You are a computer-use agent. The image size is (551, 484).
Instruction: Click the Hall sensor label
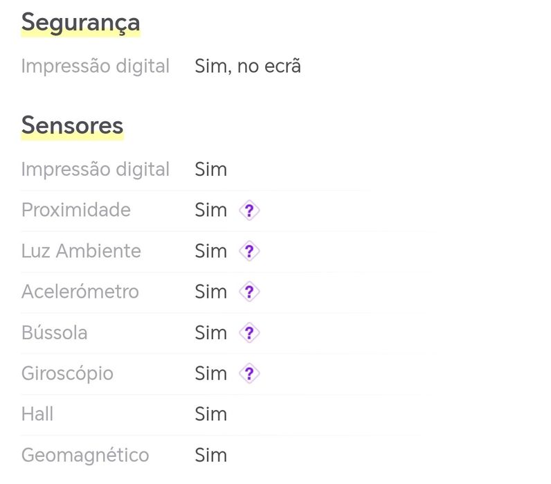coord(37,414)
